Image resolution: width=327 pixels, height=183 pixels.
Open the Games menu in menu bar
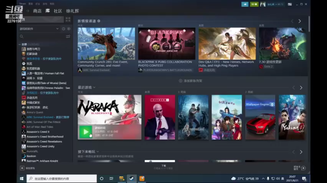point(45,4)
